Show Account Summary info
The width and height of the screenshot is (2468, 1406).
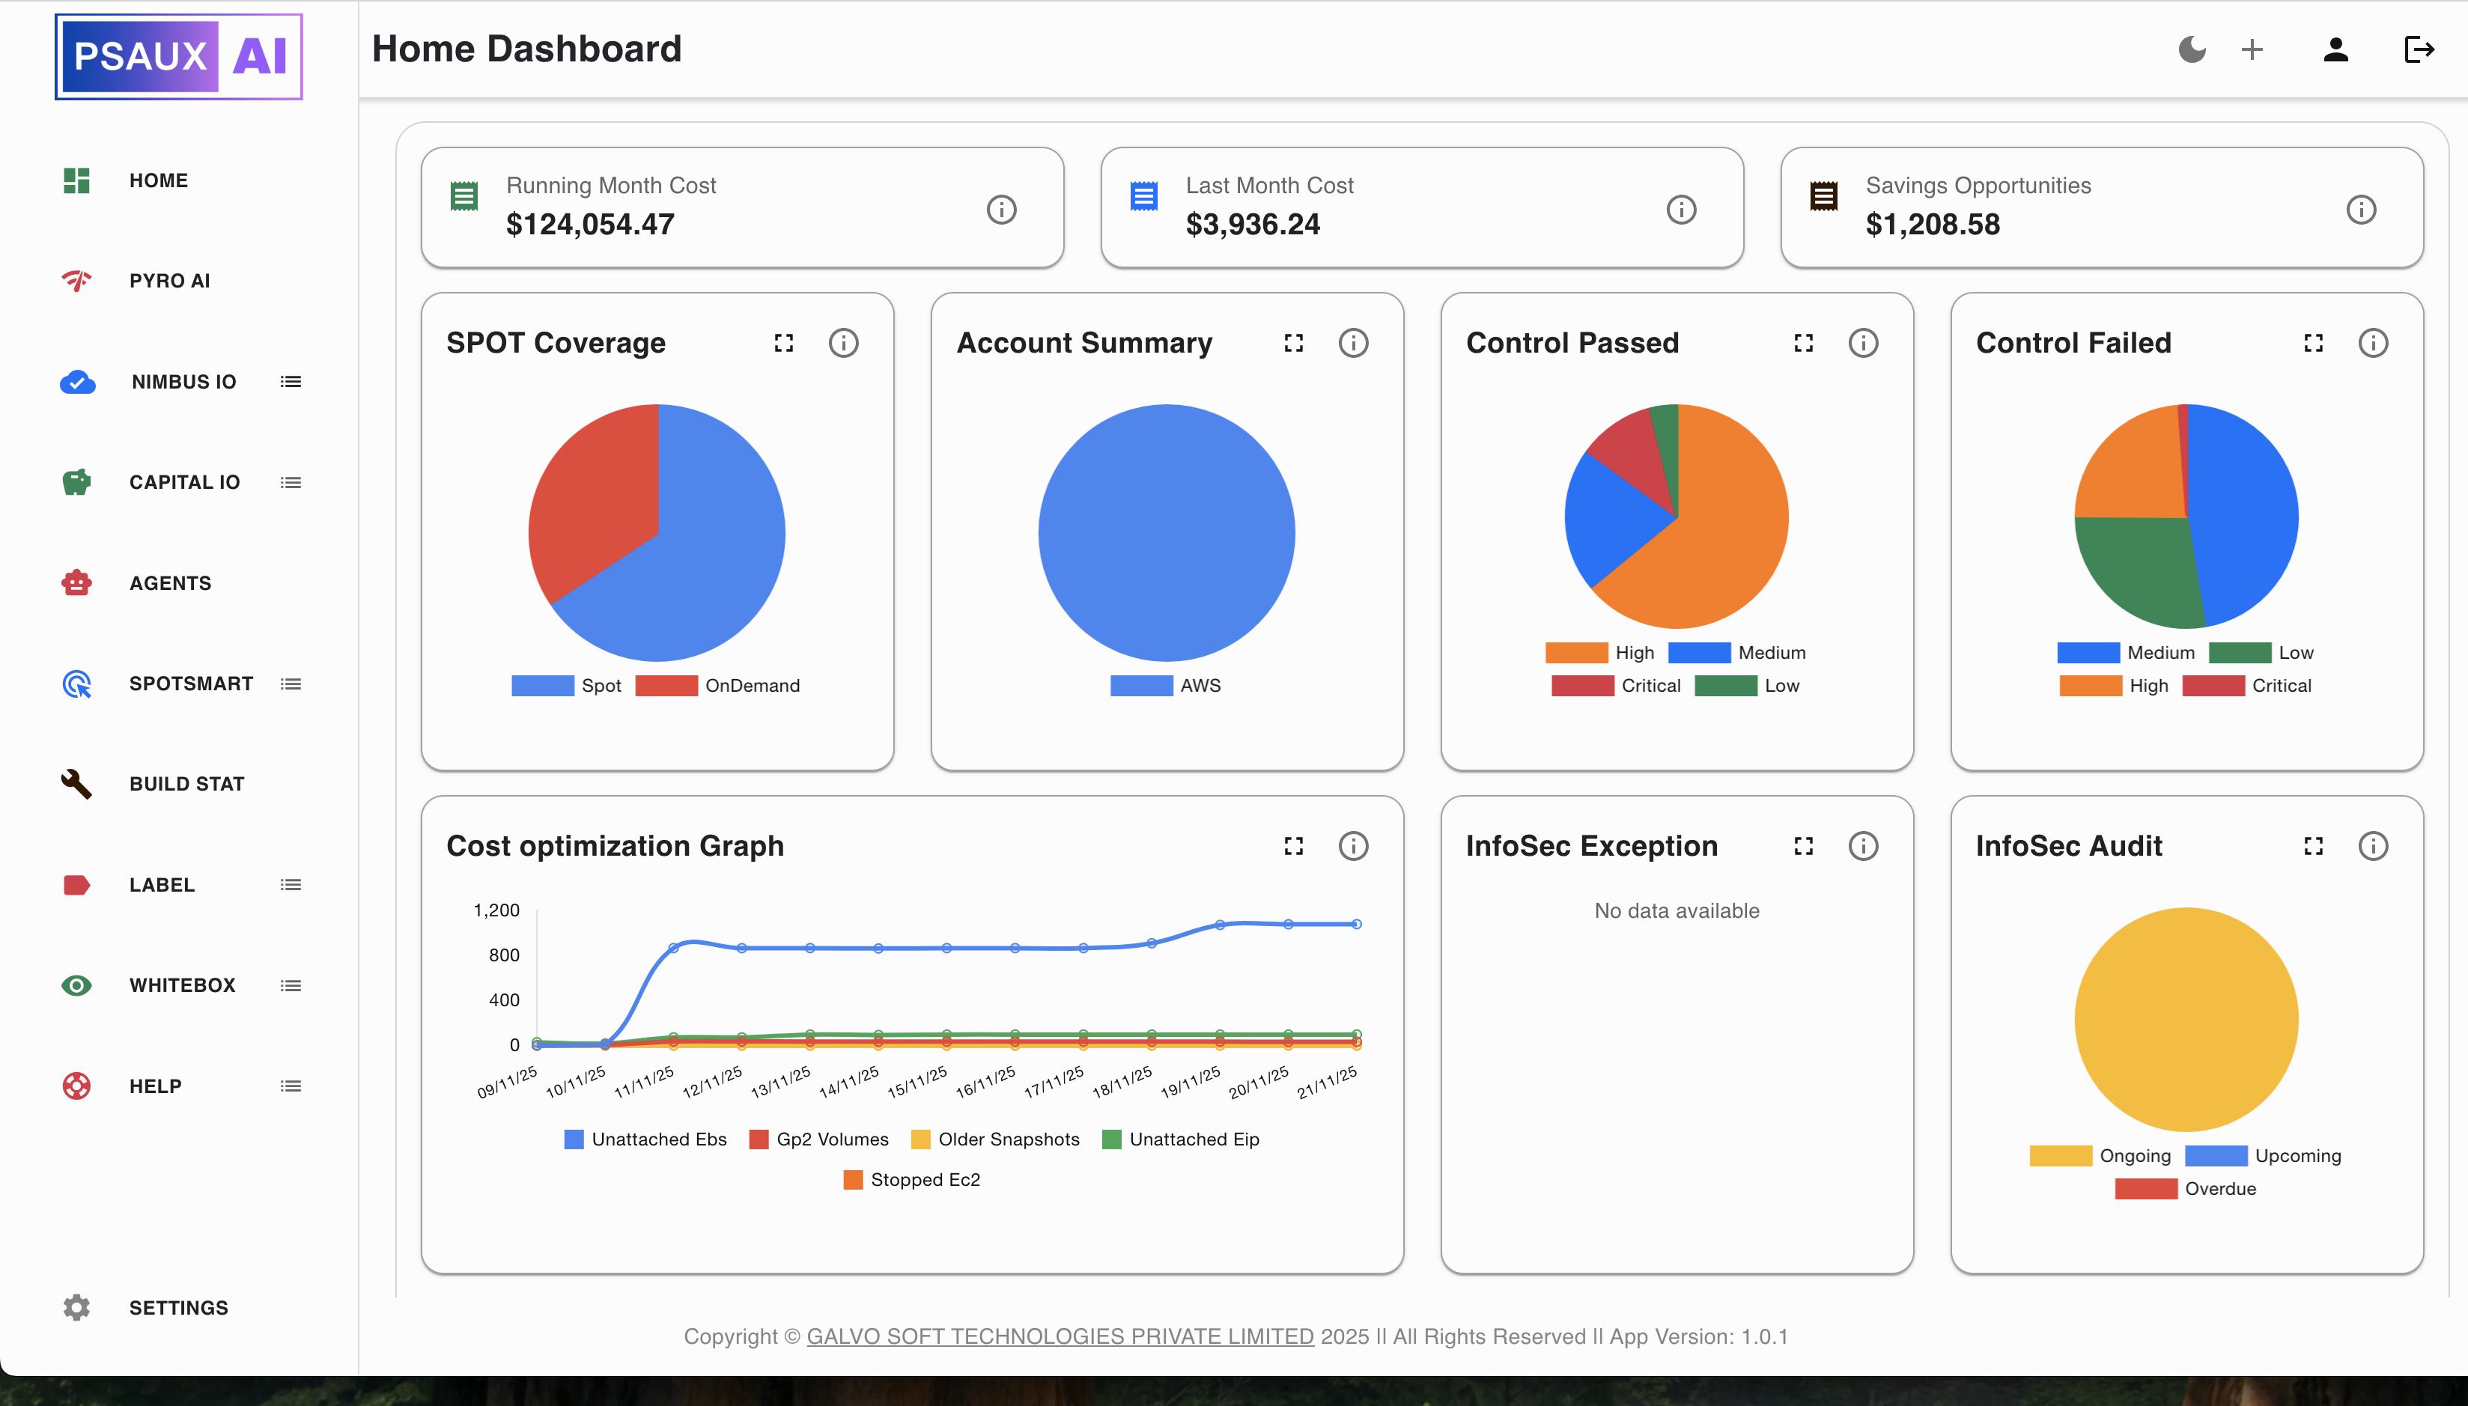click(1353, 343)
